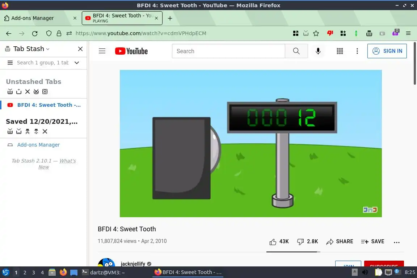Click the open-and-delete Saved group icon
This screenshot has width=417, height=278.
(36, 131)
